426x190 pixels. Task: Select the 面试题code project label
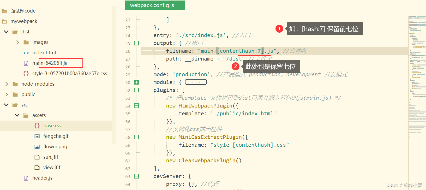[23, 11]
